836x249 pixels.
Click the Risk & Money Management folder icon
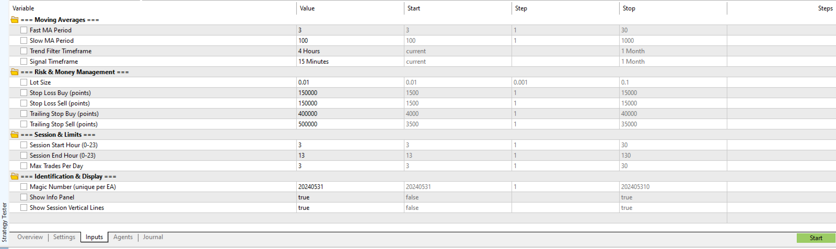pyautogui.click(x=15, y=72)
